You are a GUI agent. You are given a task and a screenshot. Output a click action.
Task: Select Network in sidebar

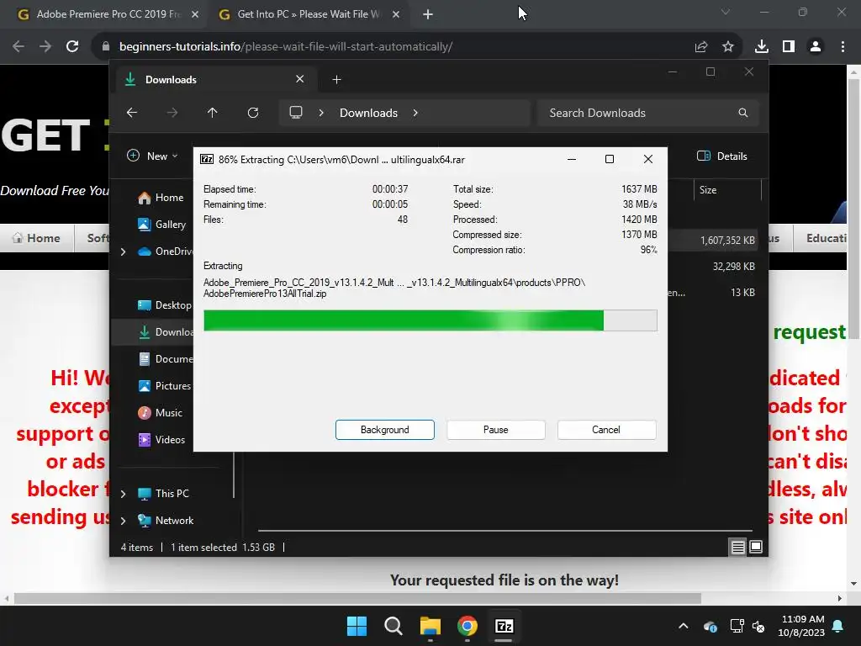click(x=166, y=520)
